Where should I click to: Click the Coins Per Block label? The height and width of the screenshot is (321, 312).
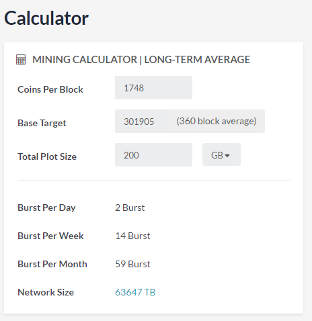tap(50, 89)
